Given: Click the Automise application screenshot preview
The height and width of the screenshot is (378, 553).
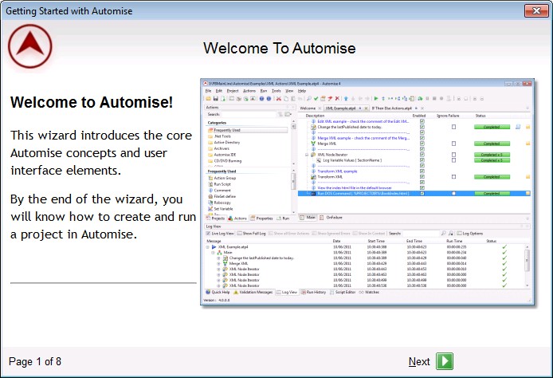Looking at the screenshot, I should point(367,191).
